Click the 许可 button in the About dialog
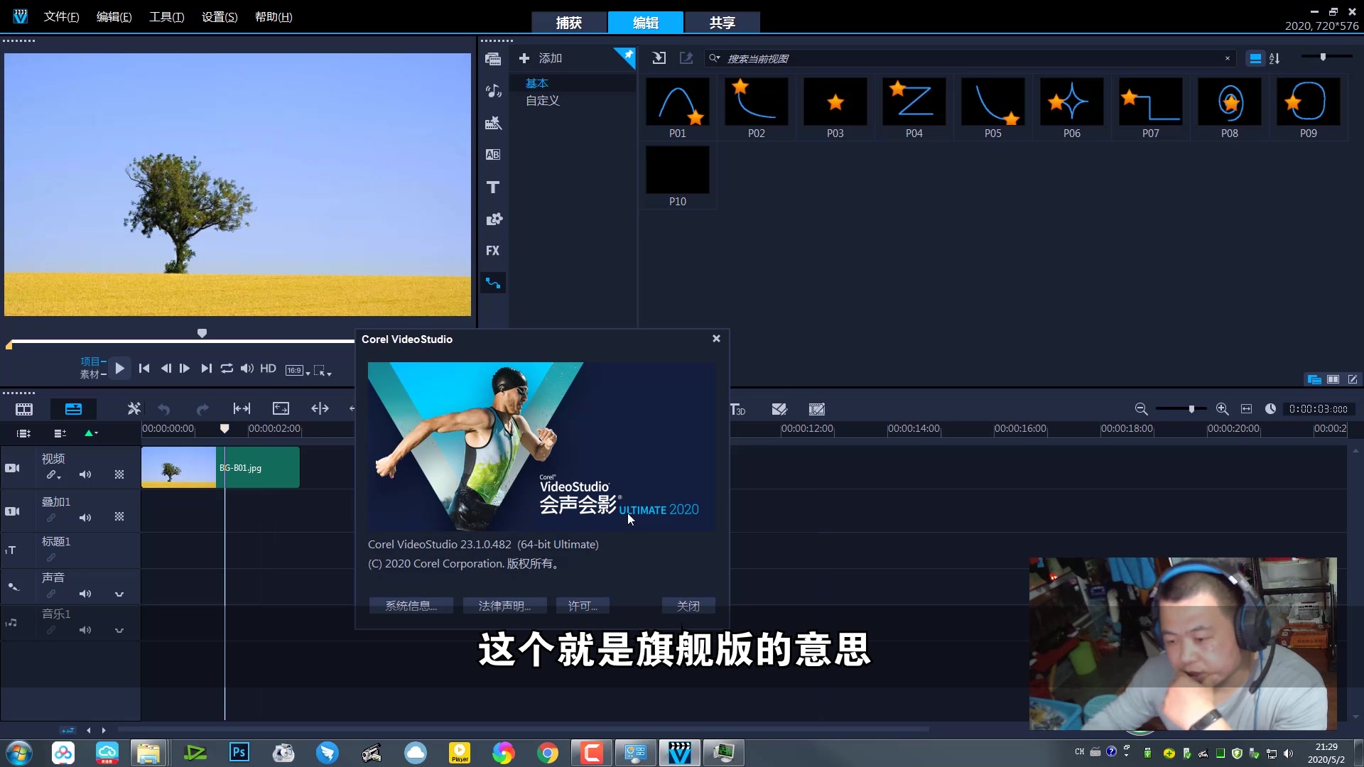 click(x=582, y=605)
